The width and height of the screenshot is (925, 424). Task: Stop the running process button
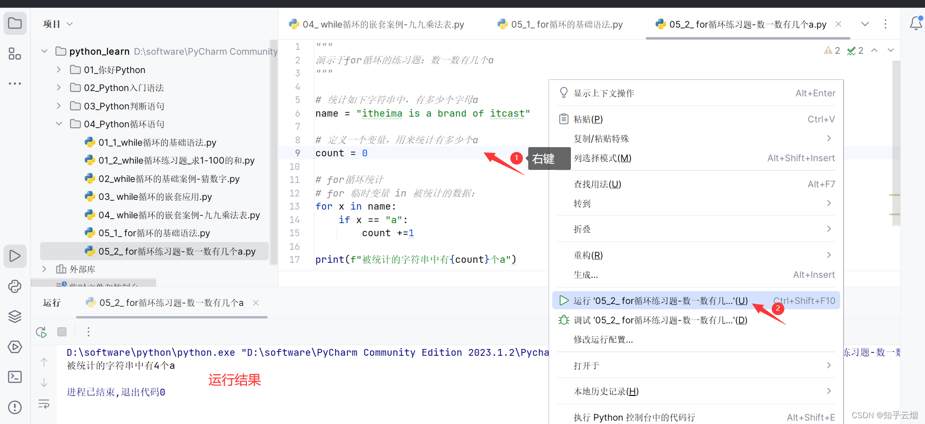coord(62,332)
